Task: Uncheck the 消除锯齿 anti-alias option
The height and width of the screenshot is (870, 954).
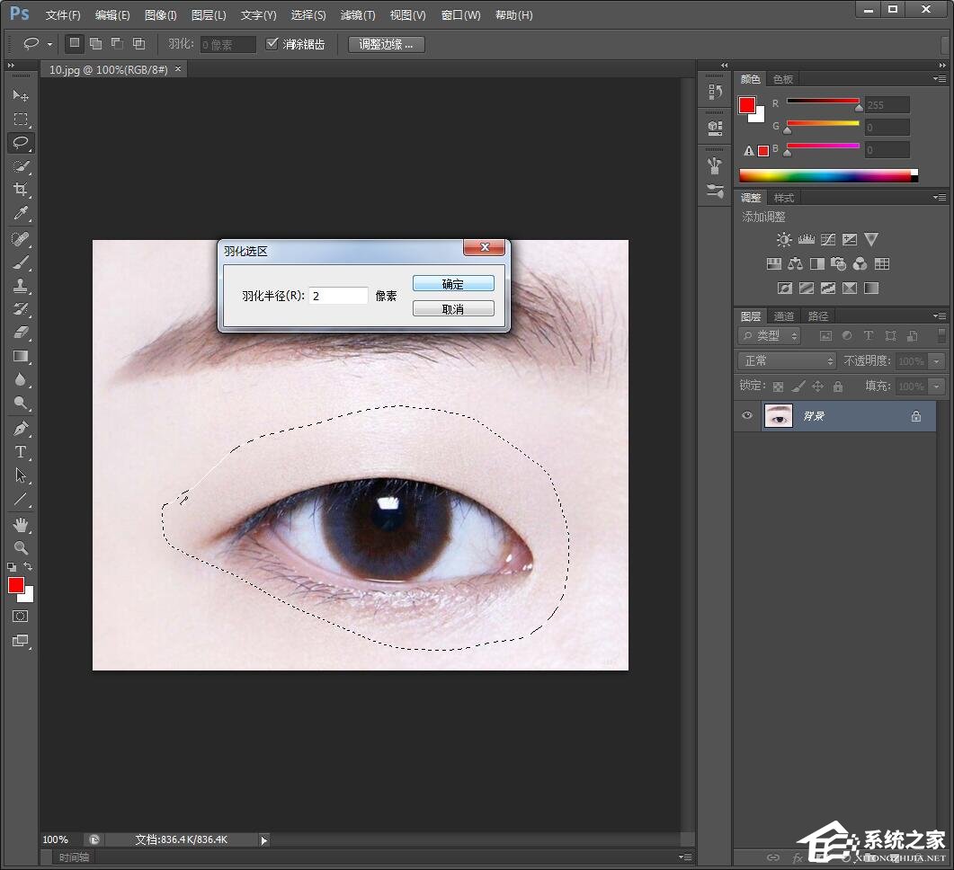Action: click(272, 43)
